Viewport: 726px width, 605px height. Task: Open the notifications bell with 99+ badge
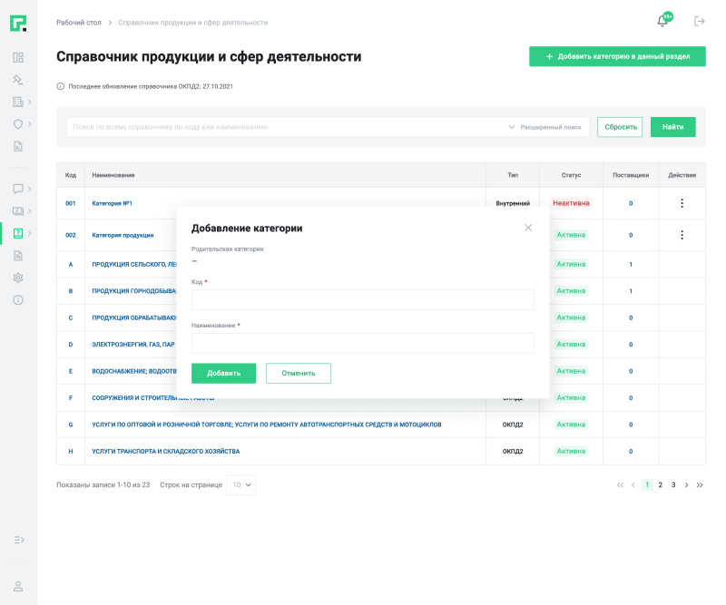point(662,20)
